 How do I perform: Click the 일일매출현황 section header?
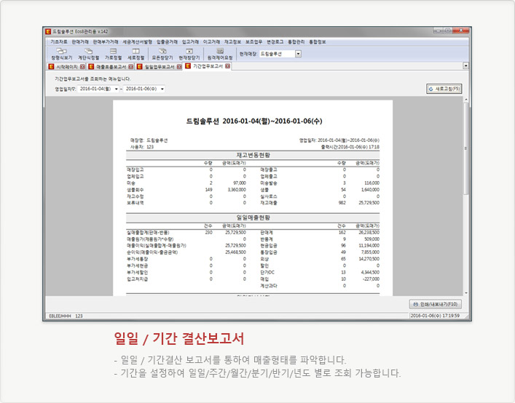[x=253, y=218]
